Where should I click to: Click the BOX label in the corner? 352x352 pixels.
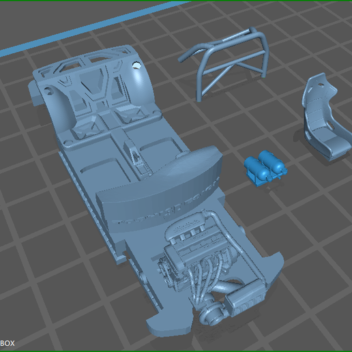(8, 343)
